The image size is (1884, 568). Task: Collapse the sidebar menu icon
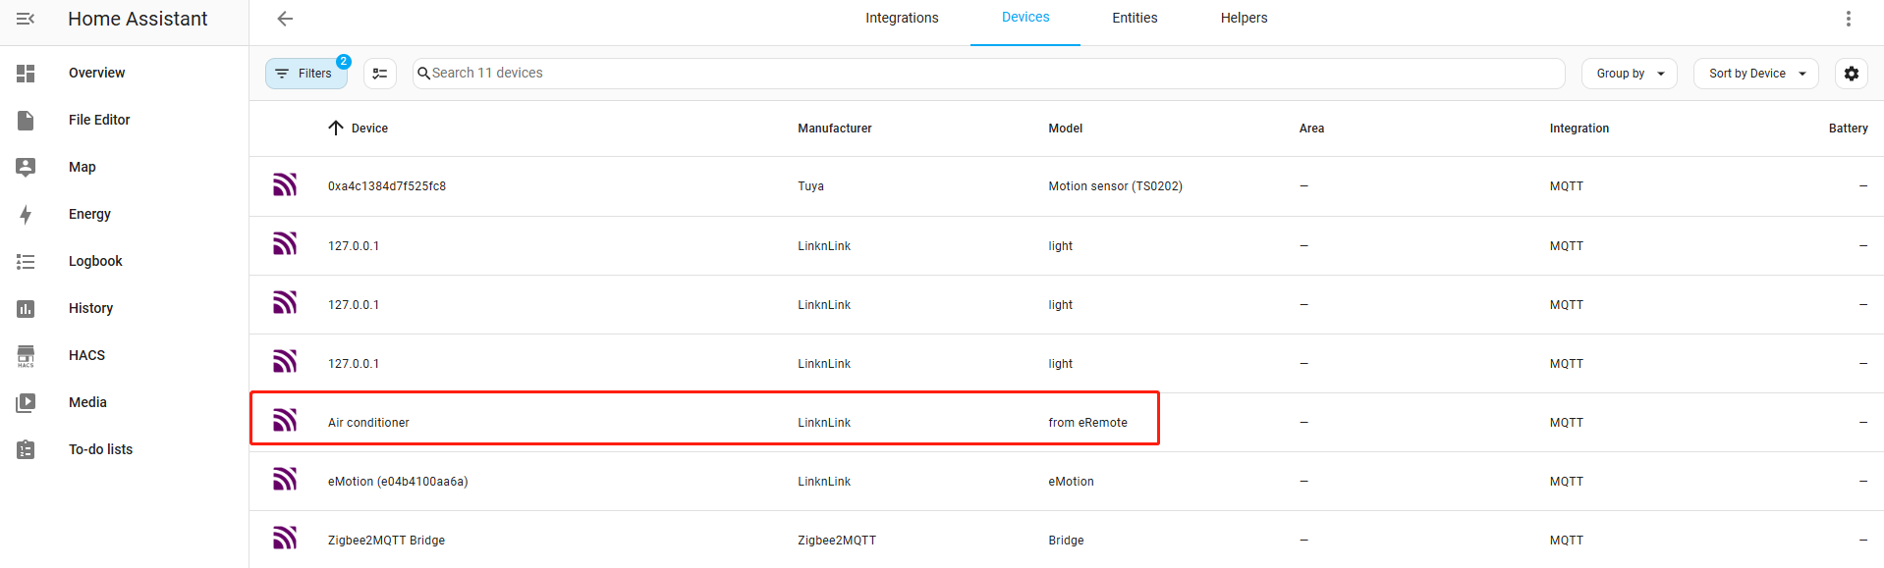click(x=26, y=19)
